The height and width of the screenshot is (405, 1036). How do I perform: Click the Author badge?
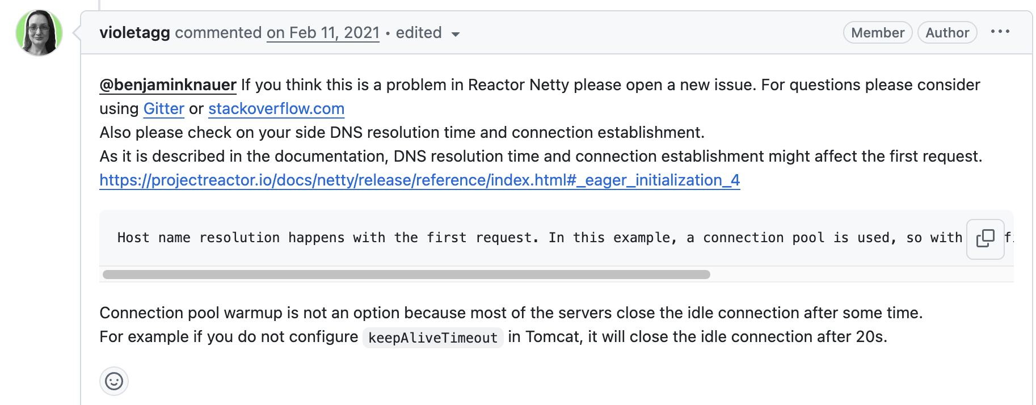(947, 33)
